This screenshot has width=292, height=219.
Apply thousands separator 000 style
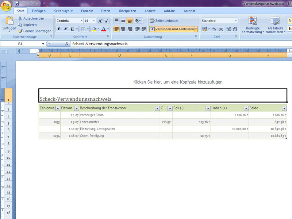221,29
